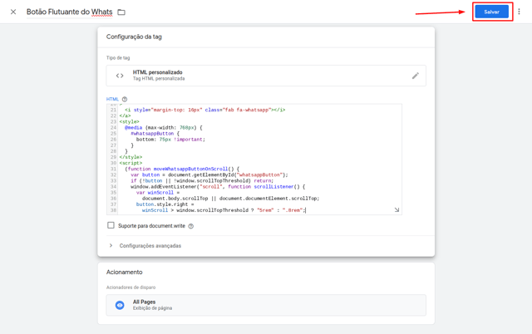The height and width of the screenshot is (334, 532).
Task: Expand Configurações avançadas section
Action: (150, 246)
